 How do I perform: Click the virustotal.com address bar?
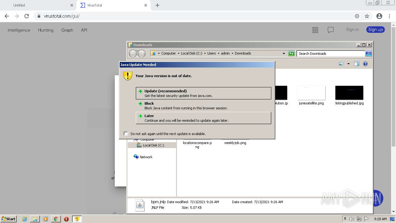195,16
